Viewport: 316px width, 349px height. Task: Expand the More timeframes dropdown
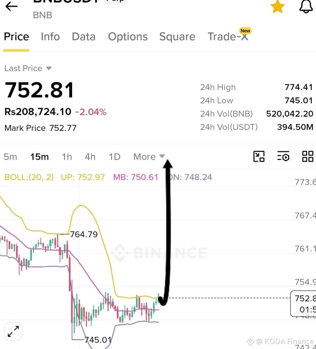pyautogui.click(x=149, y=157)
